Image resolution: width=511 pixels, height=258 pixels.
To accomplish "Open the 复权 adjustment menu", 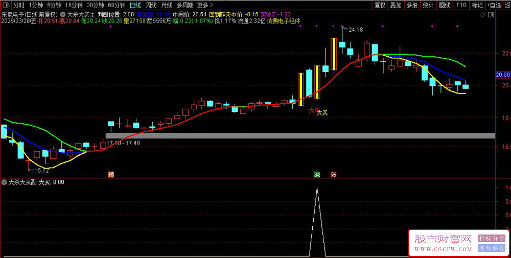I will click(380, 5).
